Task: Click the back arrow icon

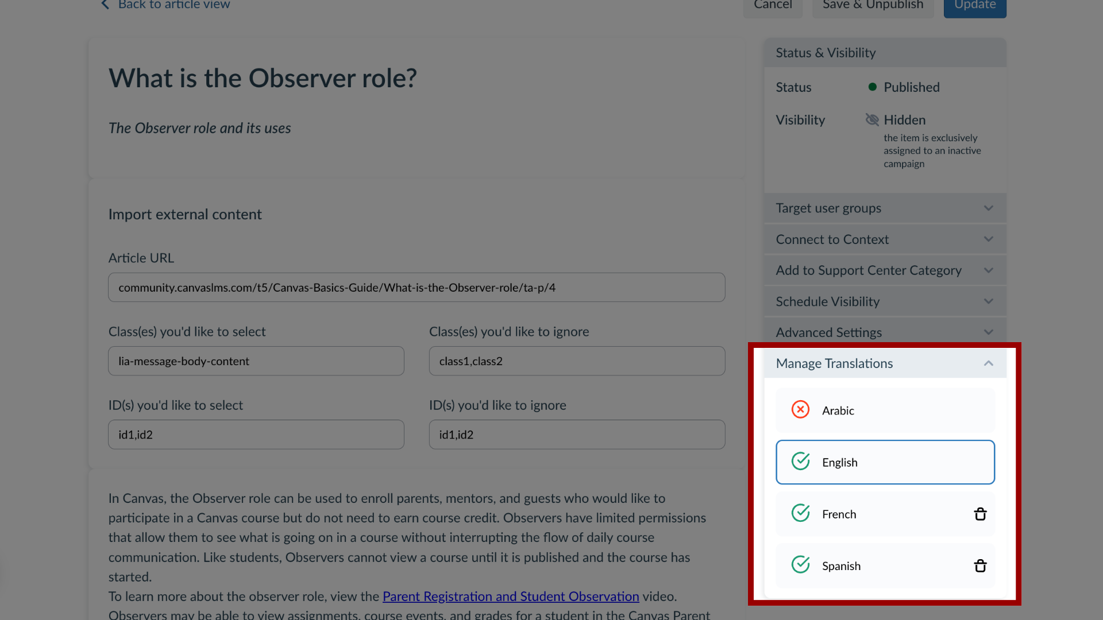Action: pyautogui.click(x=105, y=5)
